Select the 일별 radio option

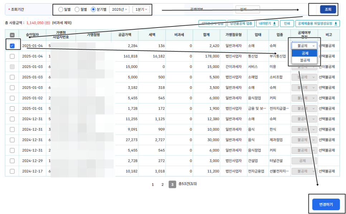coord(61,9)
